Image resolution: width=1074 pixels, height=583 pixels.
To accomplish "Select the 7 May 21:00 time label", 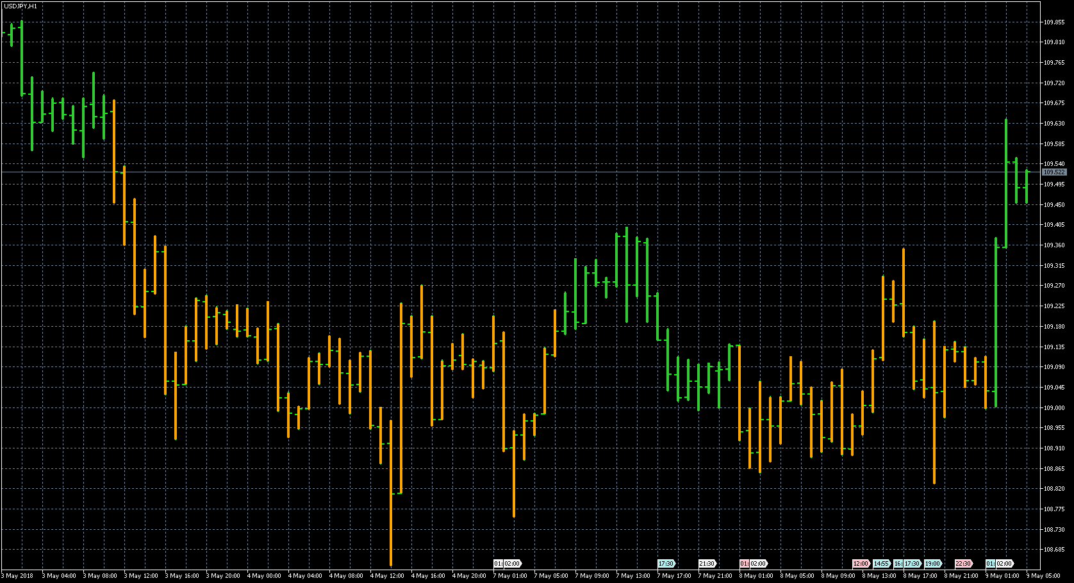I will coord(715,576).
